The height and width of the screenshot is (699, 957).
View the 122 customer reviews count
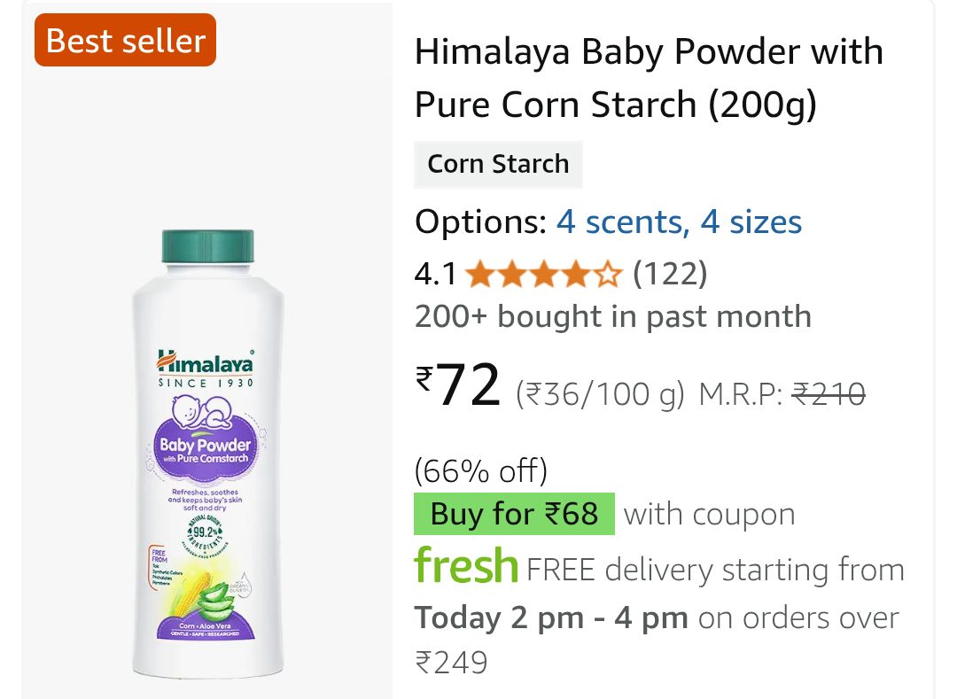pyautogui.click(x=670, y=275)
